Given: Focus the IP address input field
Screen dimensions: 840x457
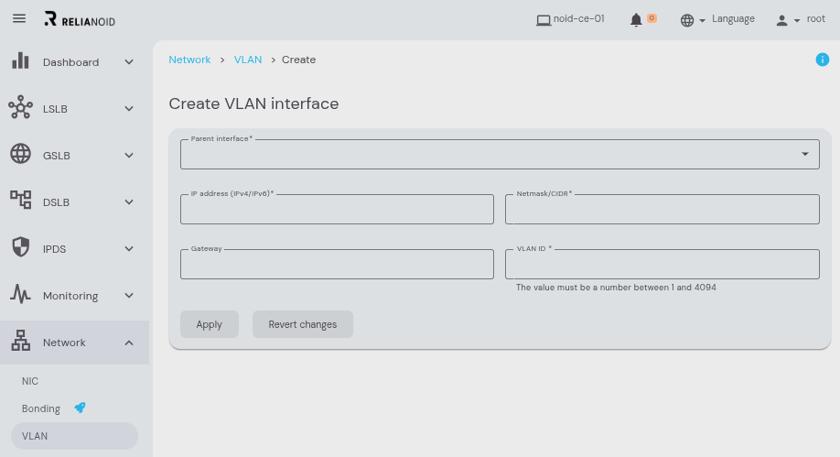Looking at the screenshot, I should (337, 209).
